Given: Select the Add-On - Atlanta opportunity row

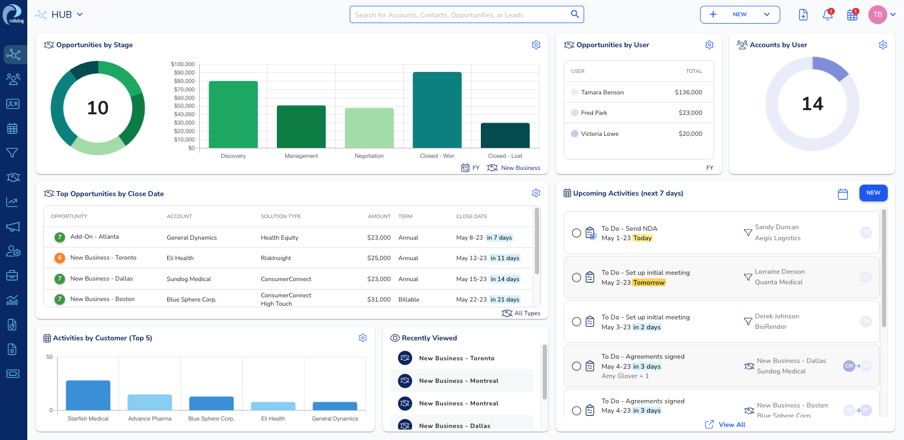Looking at the screenshot, I should (x=95, y=237).
